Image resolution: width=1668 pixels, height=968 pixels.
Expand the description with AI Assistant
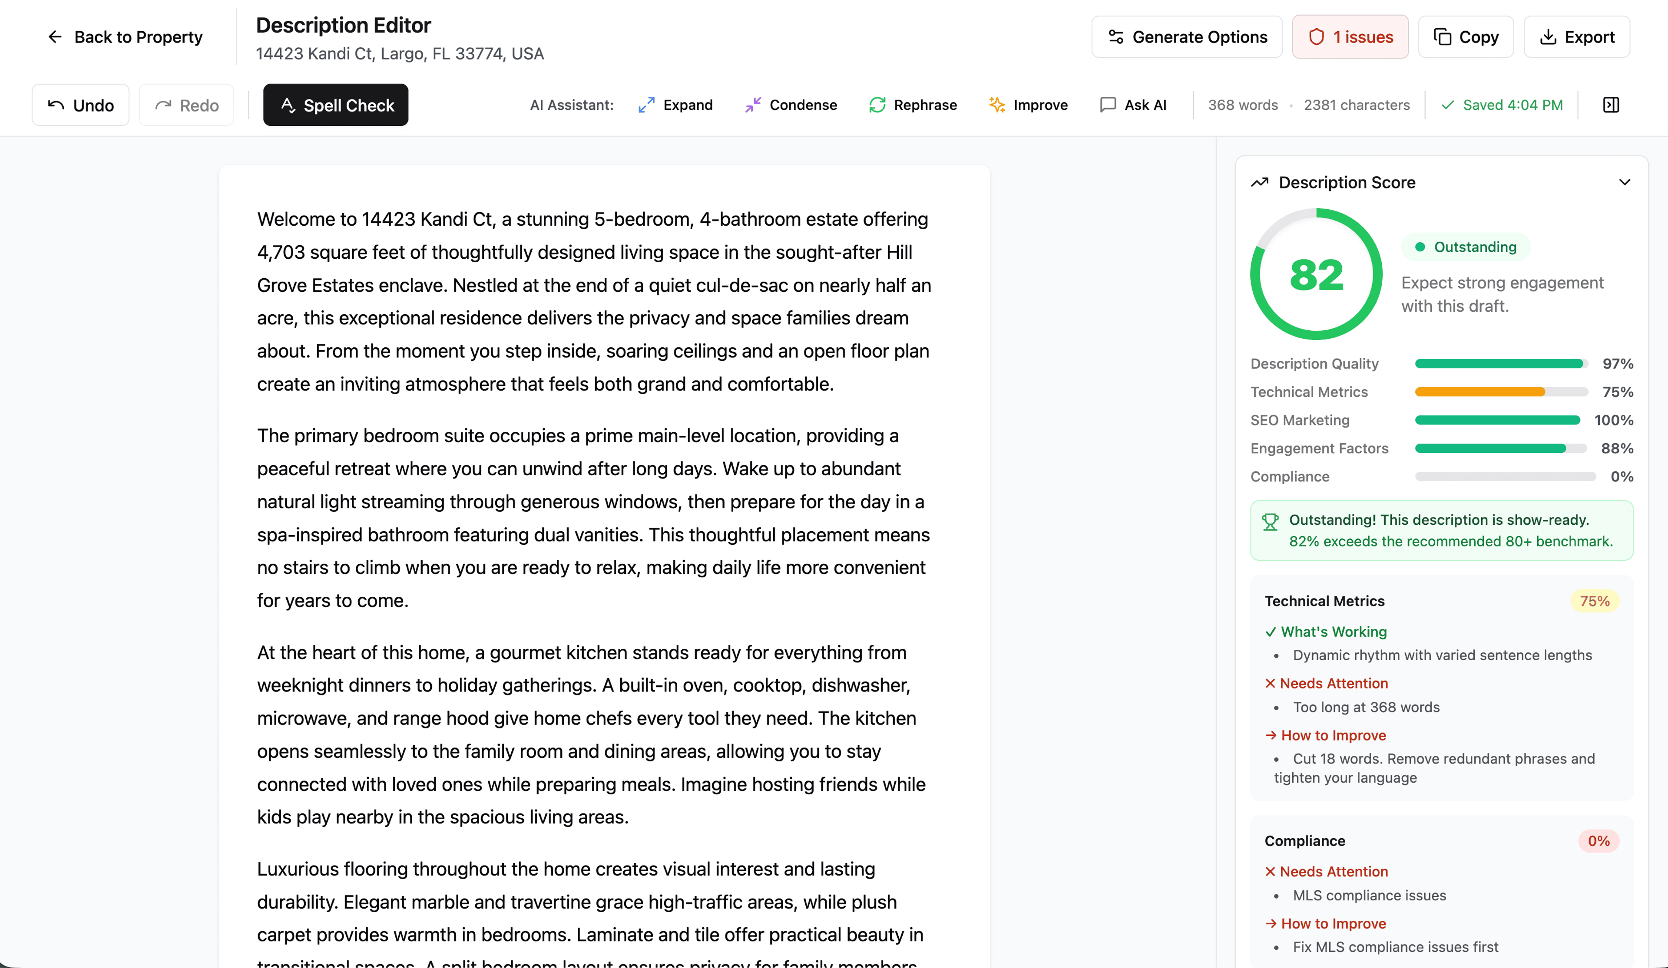click(675, 105)
